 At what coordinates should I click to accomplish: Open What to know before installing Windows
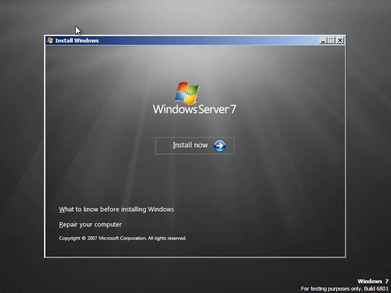116,209
